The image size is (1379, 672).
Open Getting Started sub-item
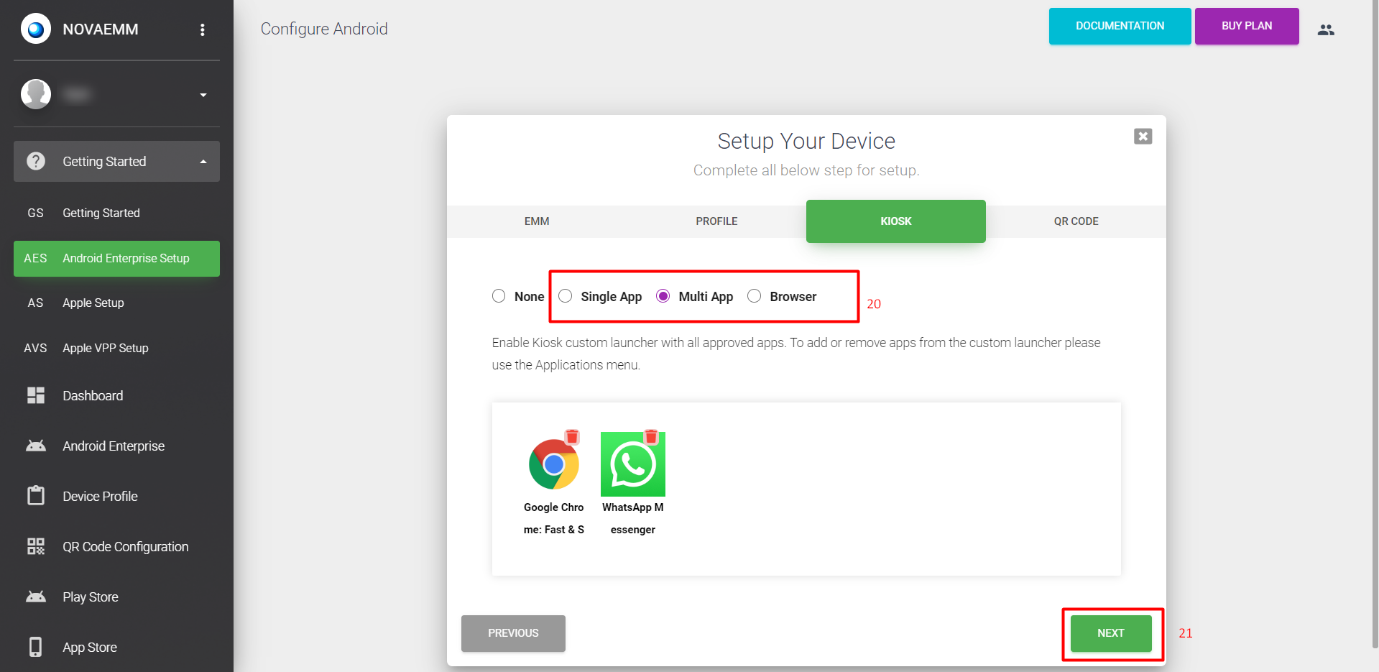point(116,213)
